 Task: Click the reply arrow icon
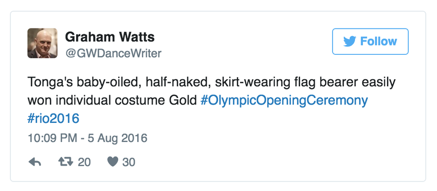tap(34, 162)
